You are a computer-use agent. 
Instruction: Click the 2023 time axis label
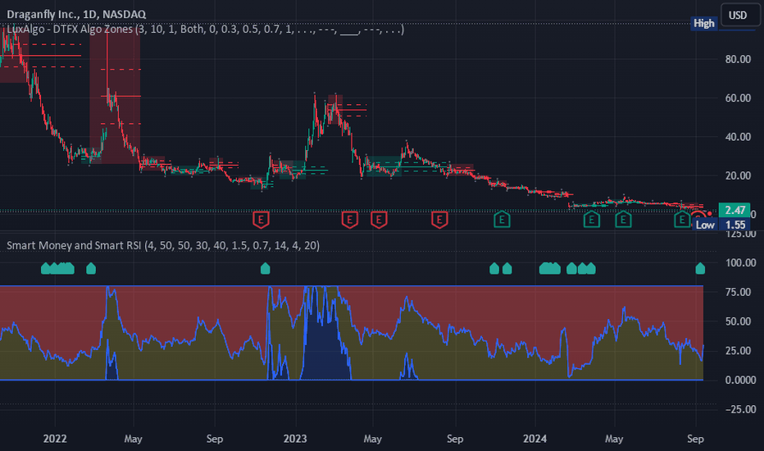295,439
